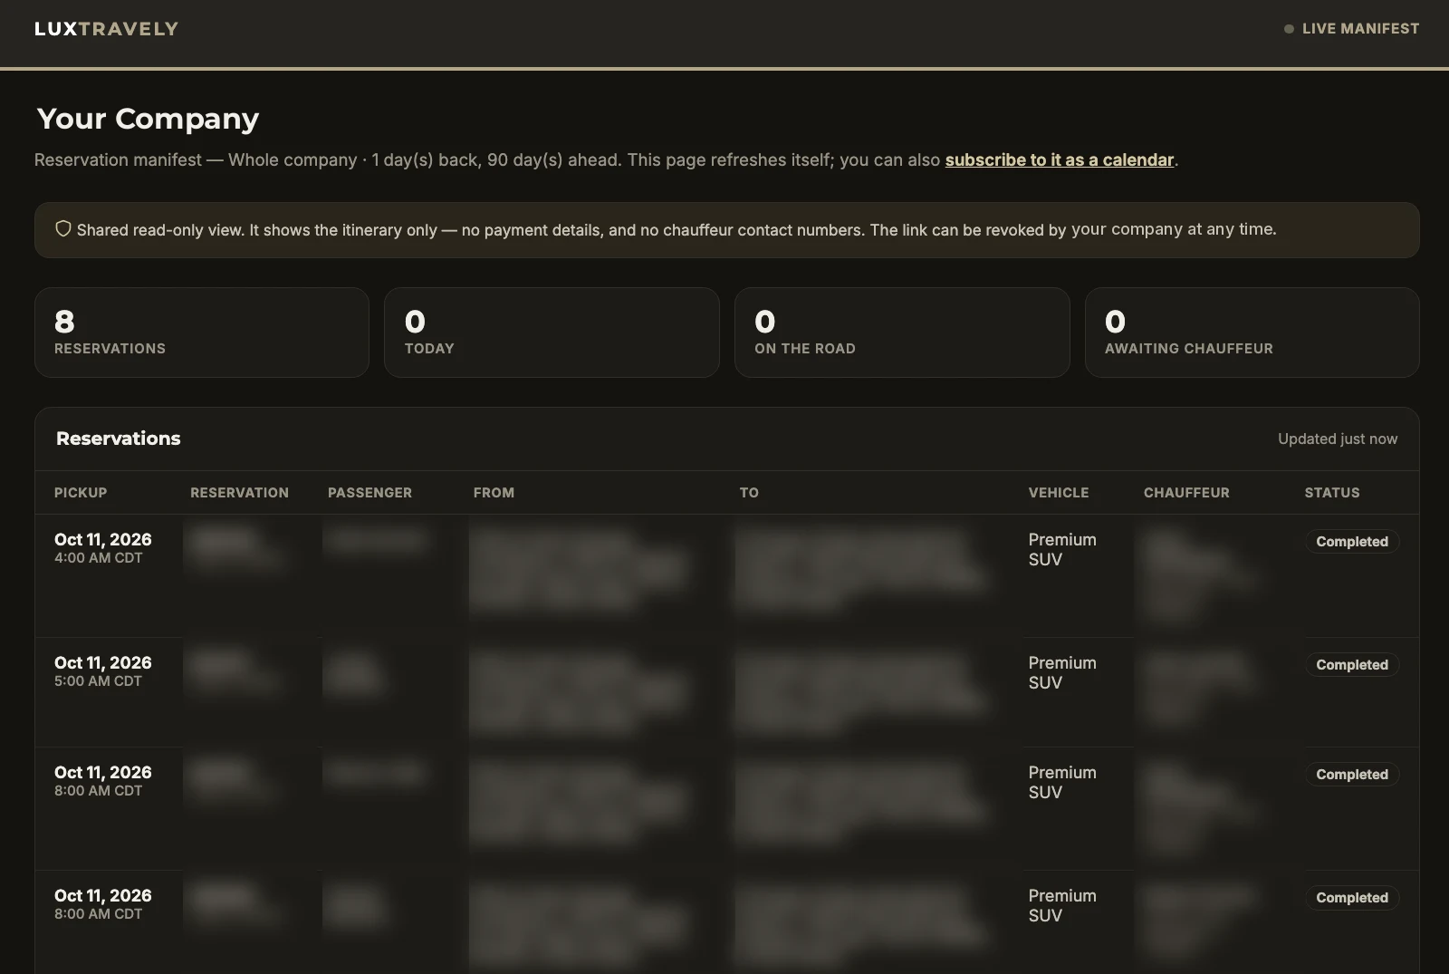The height and width of the screenshot is (974, 1449).
Task: Click the From column header
Action: click(x=494, y=493)
